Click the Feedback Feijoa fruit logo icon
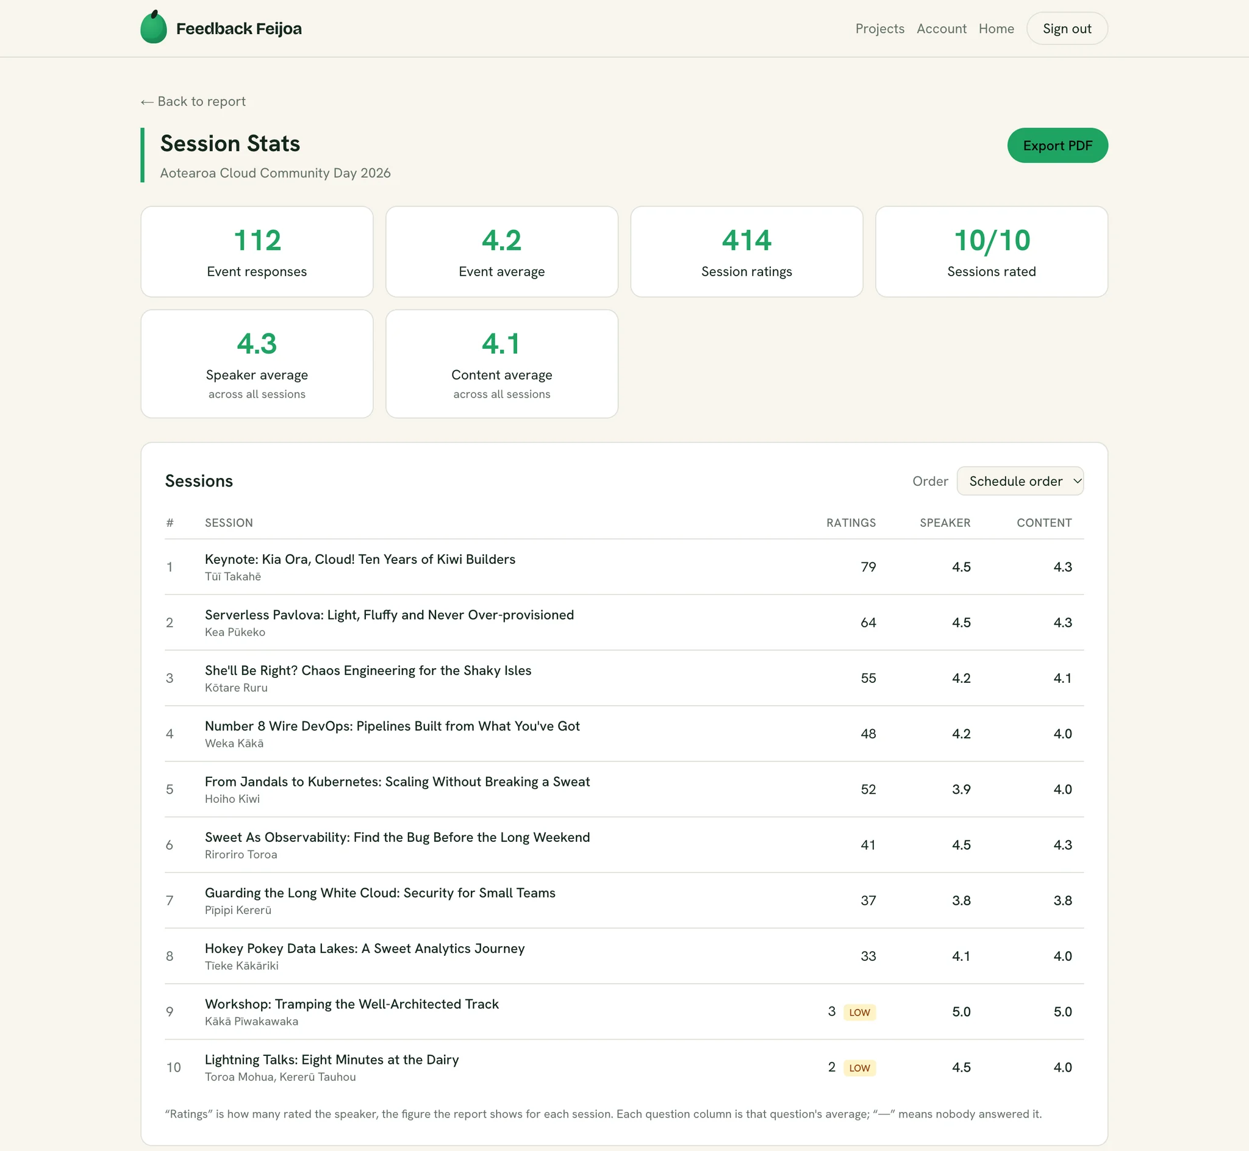Image resolution: width=1249 pixels, height=1151 pixels. click(x=153, y=27)
